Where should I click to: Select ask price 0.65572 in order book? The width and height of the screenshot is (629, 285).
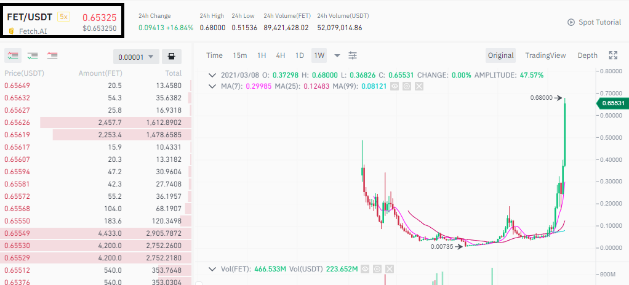tap(17, 196)
